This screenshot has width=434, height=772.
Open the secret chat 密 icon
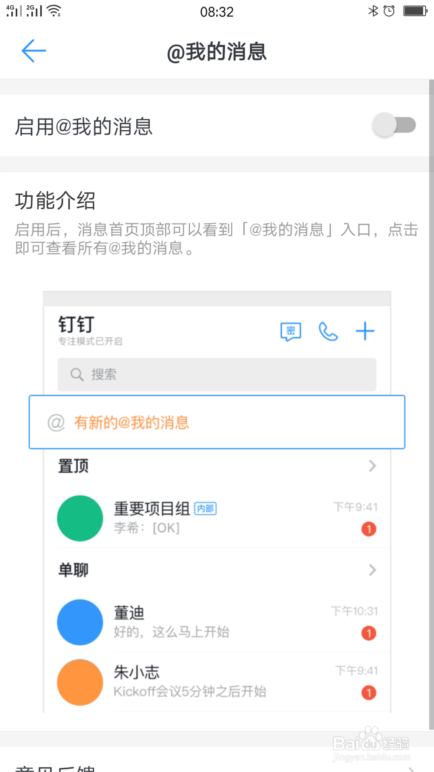click(x=291, y=332)
